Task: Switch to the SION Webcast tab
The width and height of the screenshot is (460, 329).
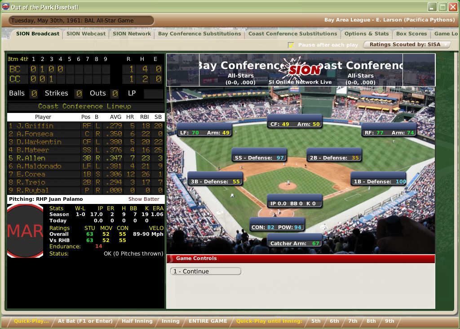Action: coord(86,34)
